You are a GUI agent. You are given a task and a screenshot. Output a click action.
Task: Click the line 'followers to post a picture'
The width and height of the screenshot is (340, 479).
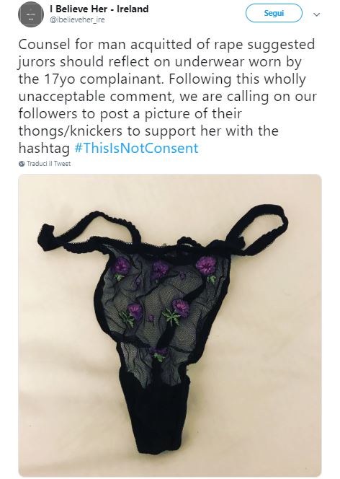[x=130, y=114]
